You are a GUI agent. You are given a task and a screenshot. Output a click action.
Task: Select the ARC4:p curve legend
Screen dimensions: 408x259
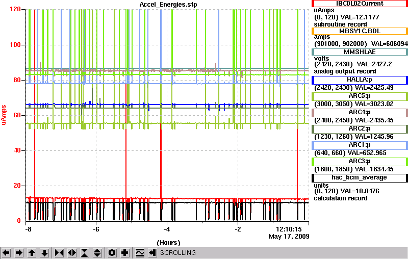(360, 113)
